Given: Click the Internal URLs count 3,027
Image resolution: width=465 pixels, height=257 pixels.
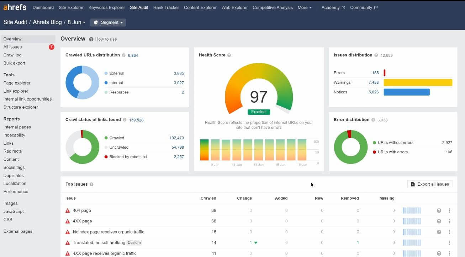Looking at the screenshot, I should 179,83.
